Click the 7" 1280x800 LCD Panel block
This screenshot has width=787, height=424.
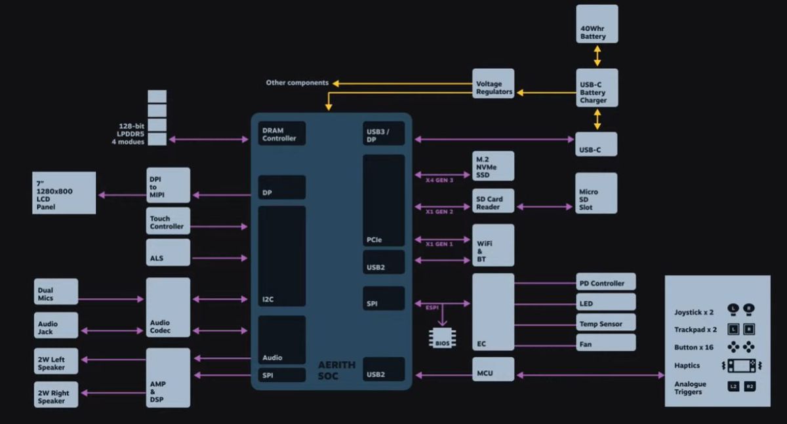coord(64,193)
